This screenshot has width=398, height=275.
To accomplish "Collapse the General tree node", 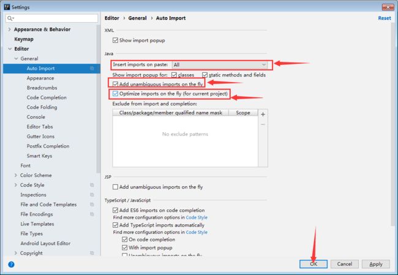I will [16, 59].
